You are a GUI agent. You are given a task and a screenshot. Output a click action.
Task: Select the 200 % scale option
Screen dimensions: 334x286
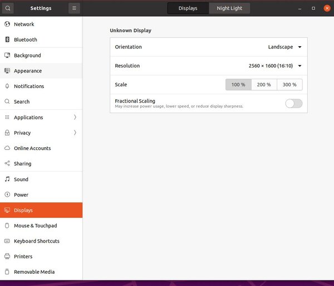tap(264, 84)
